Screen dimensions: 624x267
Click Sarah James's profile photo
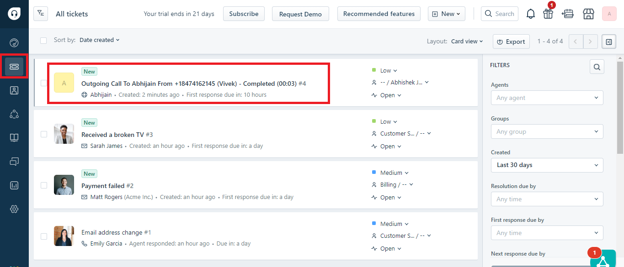(64, 134)
